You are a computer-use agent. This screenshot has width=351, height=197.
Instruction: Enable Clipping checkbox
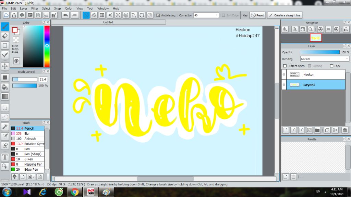(x=310, y=66)
